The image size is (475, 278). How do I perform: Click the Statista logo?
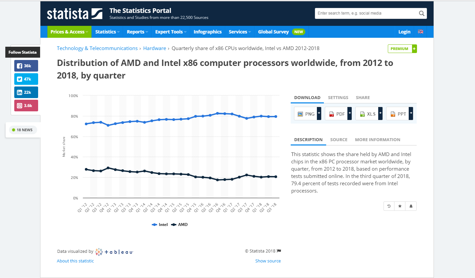pyautogui.click(x=75, y=14)
